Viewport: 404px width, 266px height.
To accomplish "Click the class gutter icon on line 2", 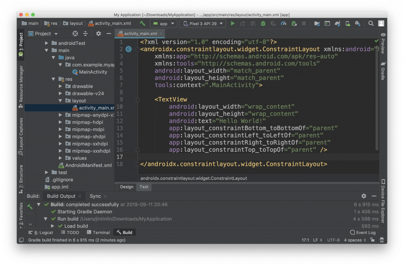I will click(x=129, y=49).
